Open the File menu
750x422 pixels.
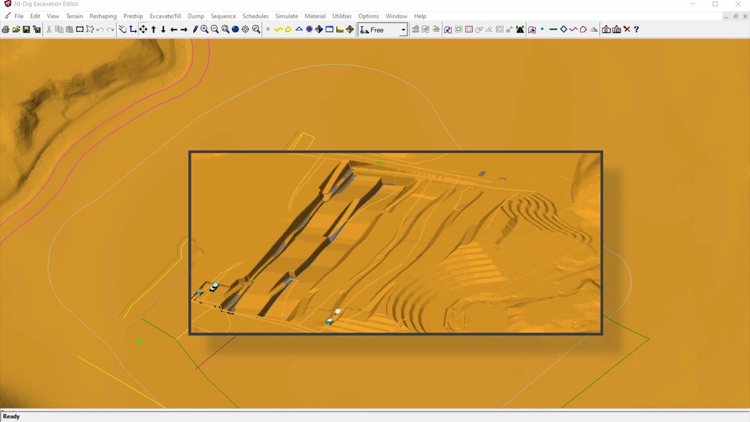click(x=19, y=16)
